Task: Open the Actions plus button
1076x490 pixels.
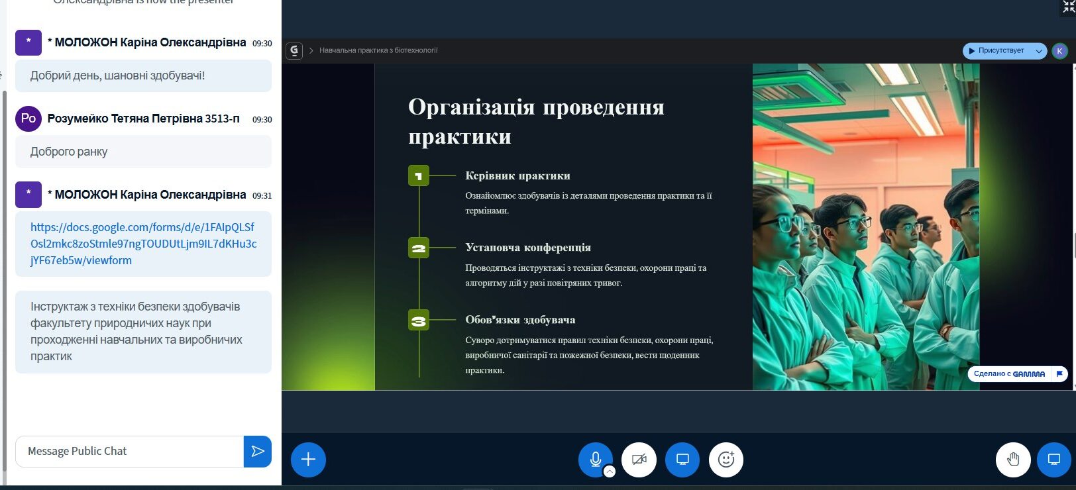Action: click(308, 460)
